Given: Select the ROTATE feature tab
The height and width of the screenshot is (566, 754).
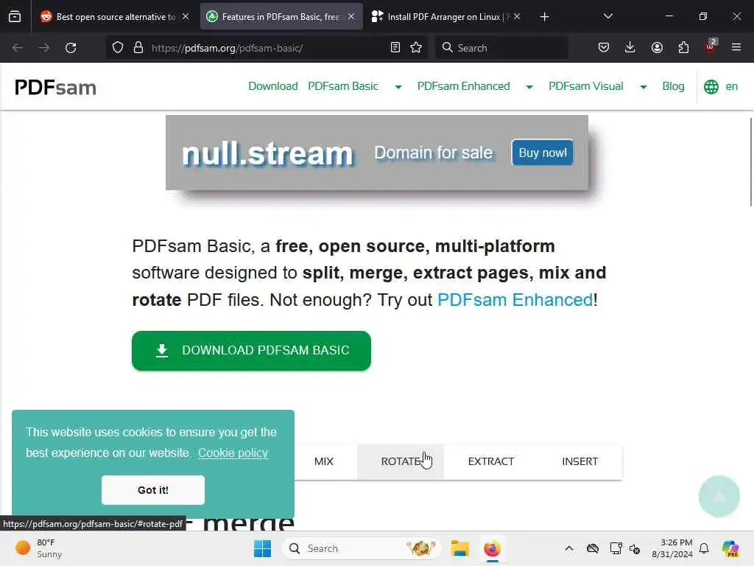Looking at the screenshot, I should (x=401, y=461).
